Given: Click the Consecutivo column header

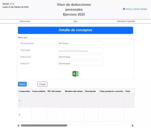Looking at the screenshot, I should click(24, 91).
